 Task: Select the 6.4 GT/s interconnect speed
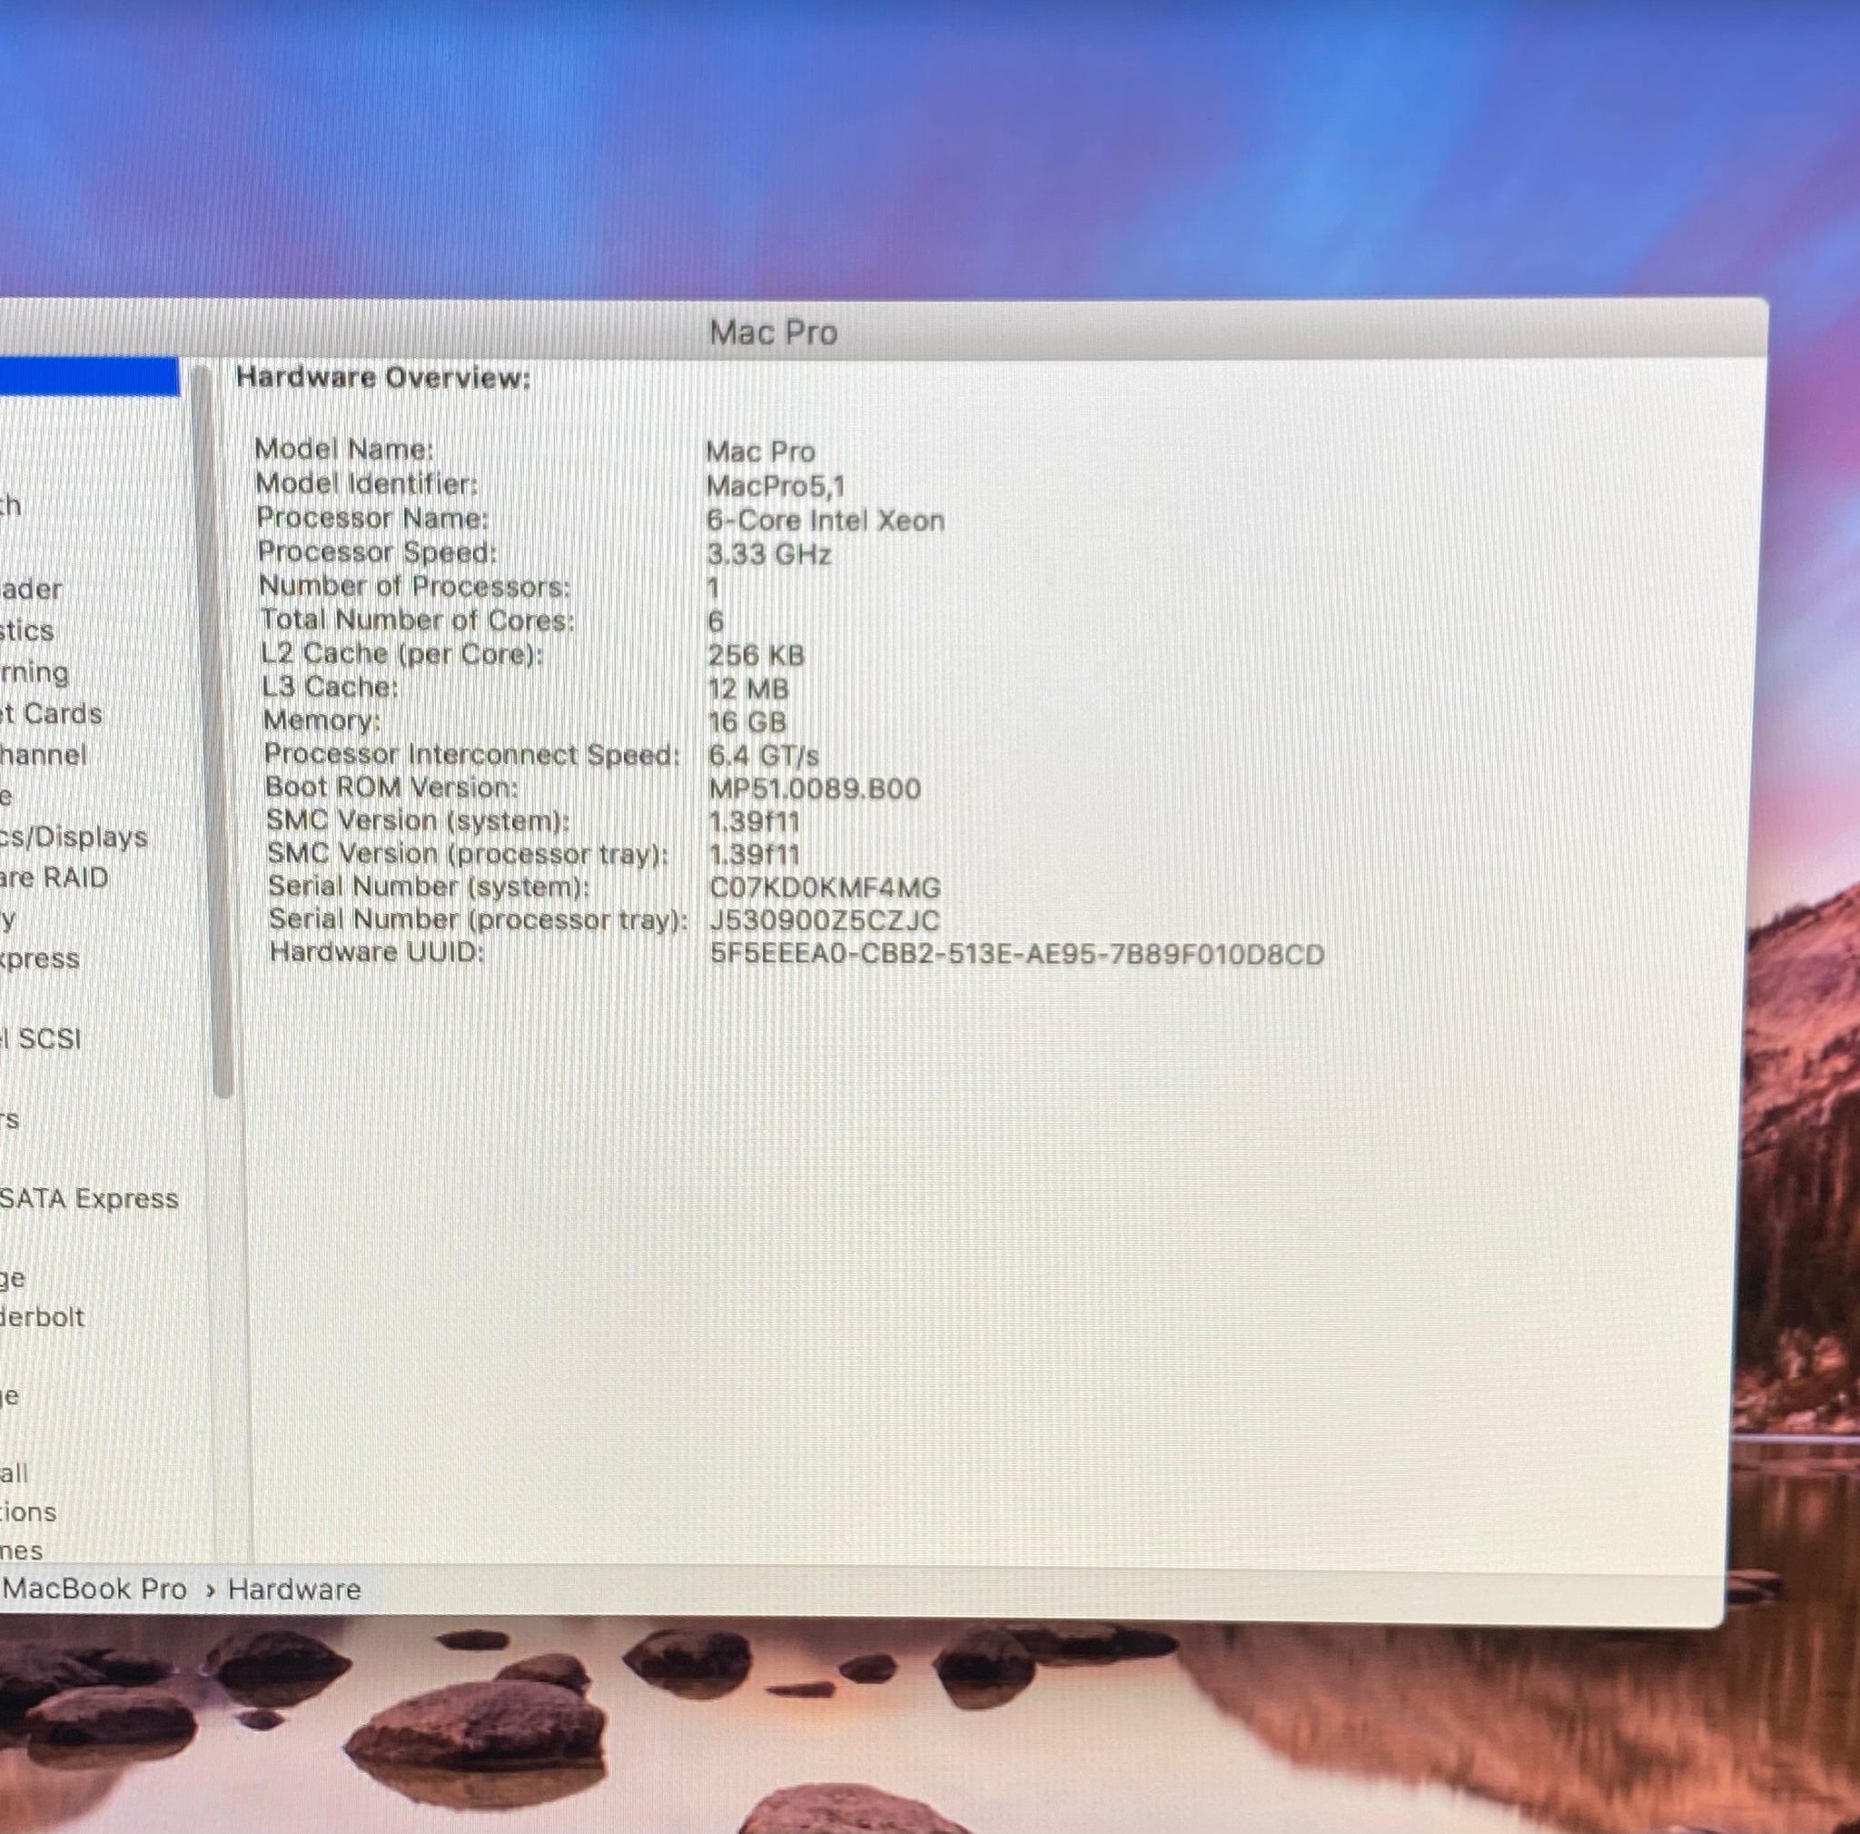(x=764, y=756)
